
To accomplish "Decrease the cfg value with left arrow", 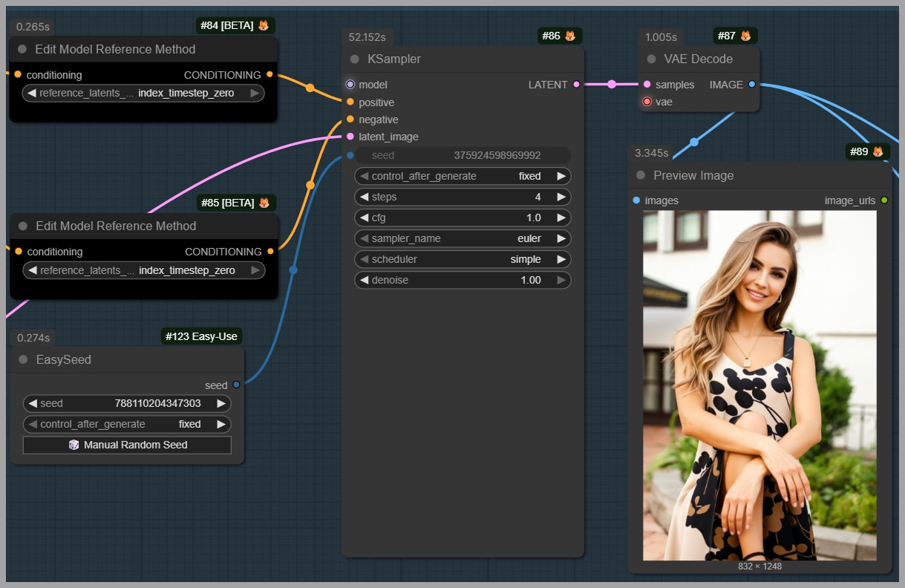I will click(364, 218).
